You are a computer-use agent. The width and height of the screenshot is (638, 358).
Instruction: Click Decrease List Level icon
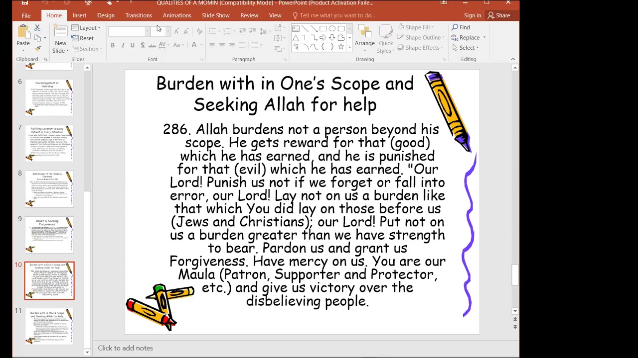[243, 32]
